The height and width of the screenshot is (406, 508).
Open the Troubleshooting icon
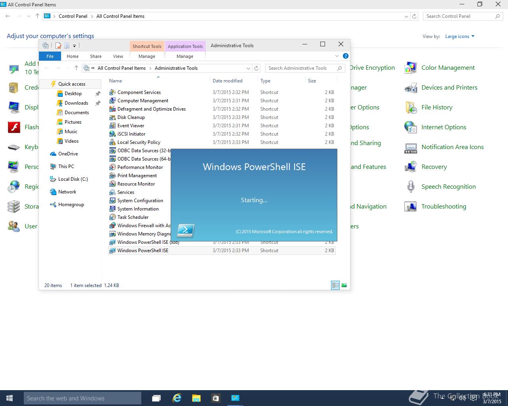click(x=410, y=207)
